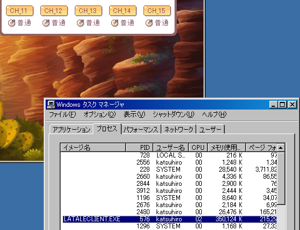Maximize the Task Manager window
Screen dimensions: 300x230
(x=282, y=105)
